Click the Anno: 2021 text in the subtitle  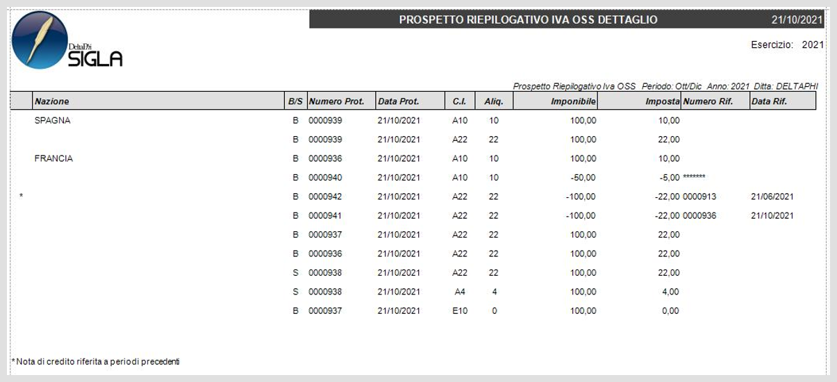[x=729, y=86]
